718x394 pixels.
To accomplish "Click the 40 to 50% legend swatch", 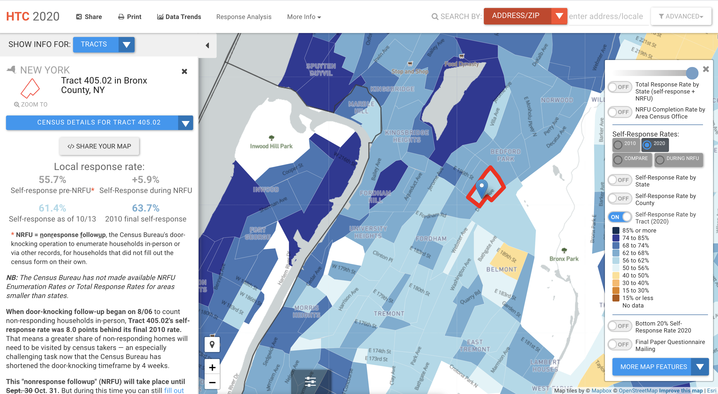I will (616, 276).
